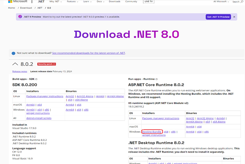Go to Download in the breadcrumb
This screenshot has width=245, height=164.
(26, 8)
